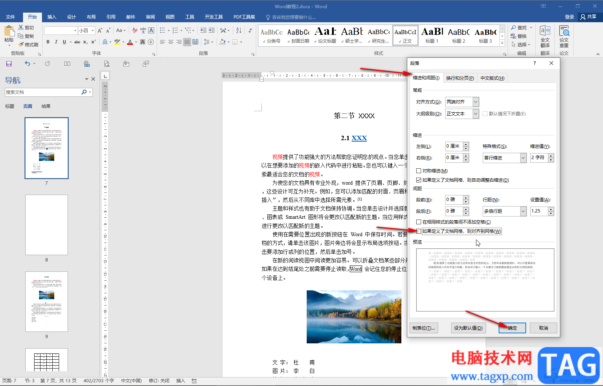Click the OK button in Paragraph dialog

tap(512, 328)
